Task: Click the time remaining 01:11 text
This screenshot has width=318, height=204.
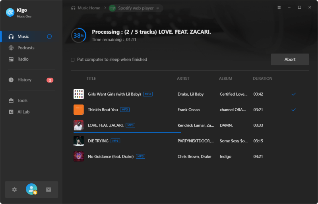Action: (114, 40)
